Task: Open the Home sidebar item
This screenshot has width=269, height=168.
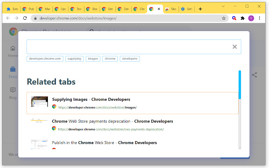Action: tap(13, 51)
